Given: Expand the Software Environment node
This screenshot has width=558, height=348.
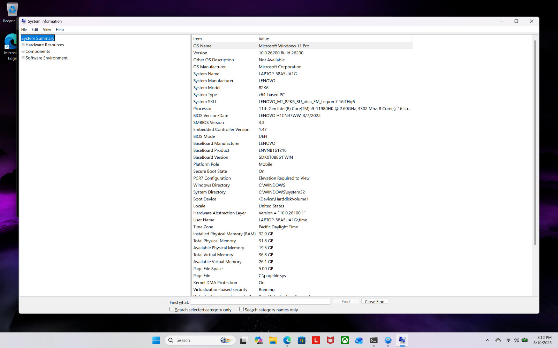Looking at the screenshot, I should point(23,58).
